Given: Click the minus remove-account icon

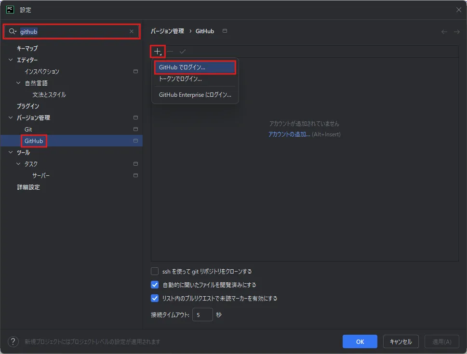Looking at the screenshot, I should coord(170,52).
